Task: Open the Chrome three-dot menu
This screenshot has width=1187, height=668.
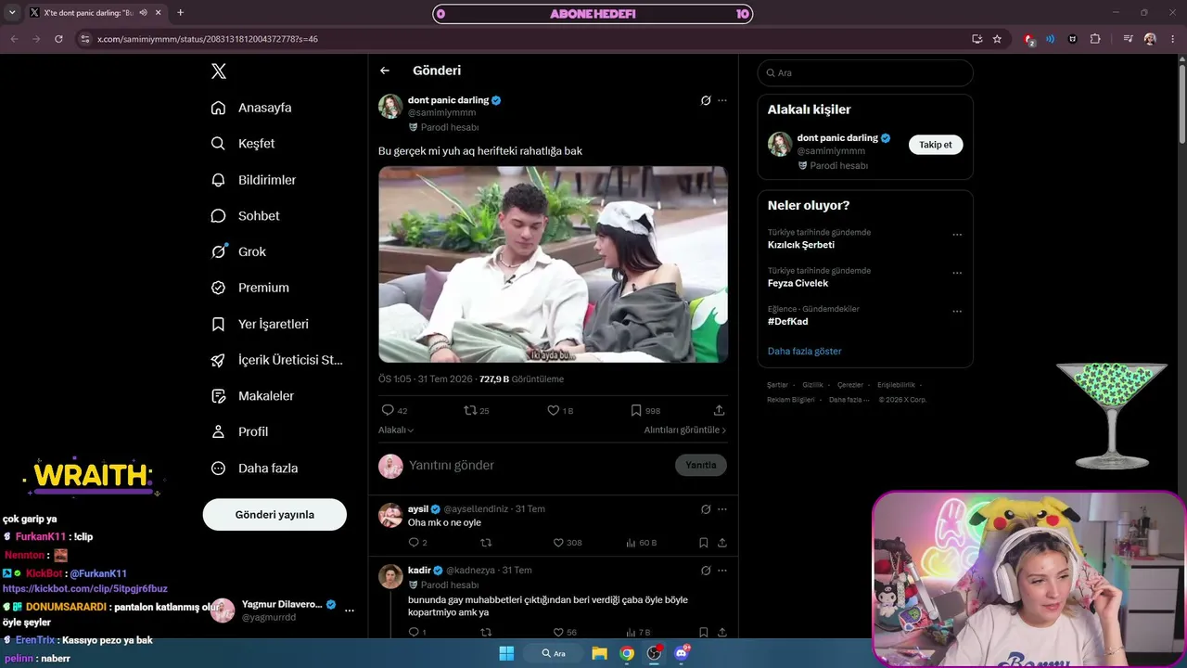Action: 1171,39
